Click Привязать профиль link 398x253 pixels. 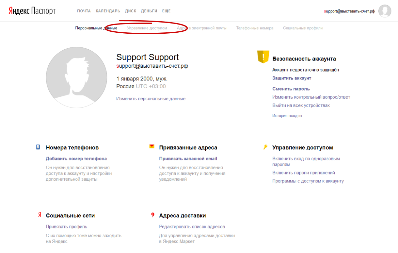click(67, 227)
